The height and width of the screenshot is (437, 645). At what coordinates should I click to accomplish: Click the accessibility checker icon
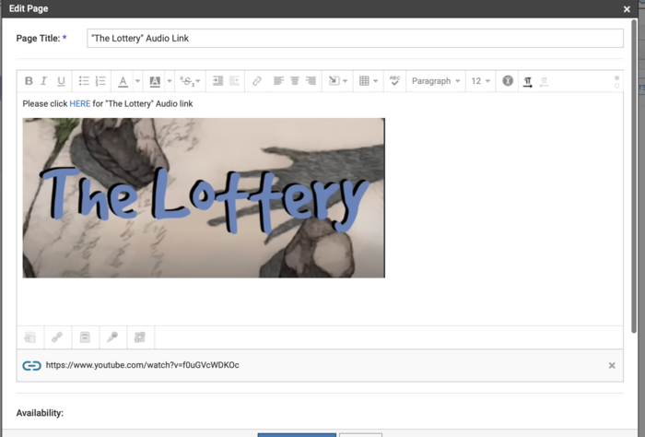(508, 81)
